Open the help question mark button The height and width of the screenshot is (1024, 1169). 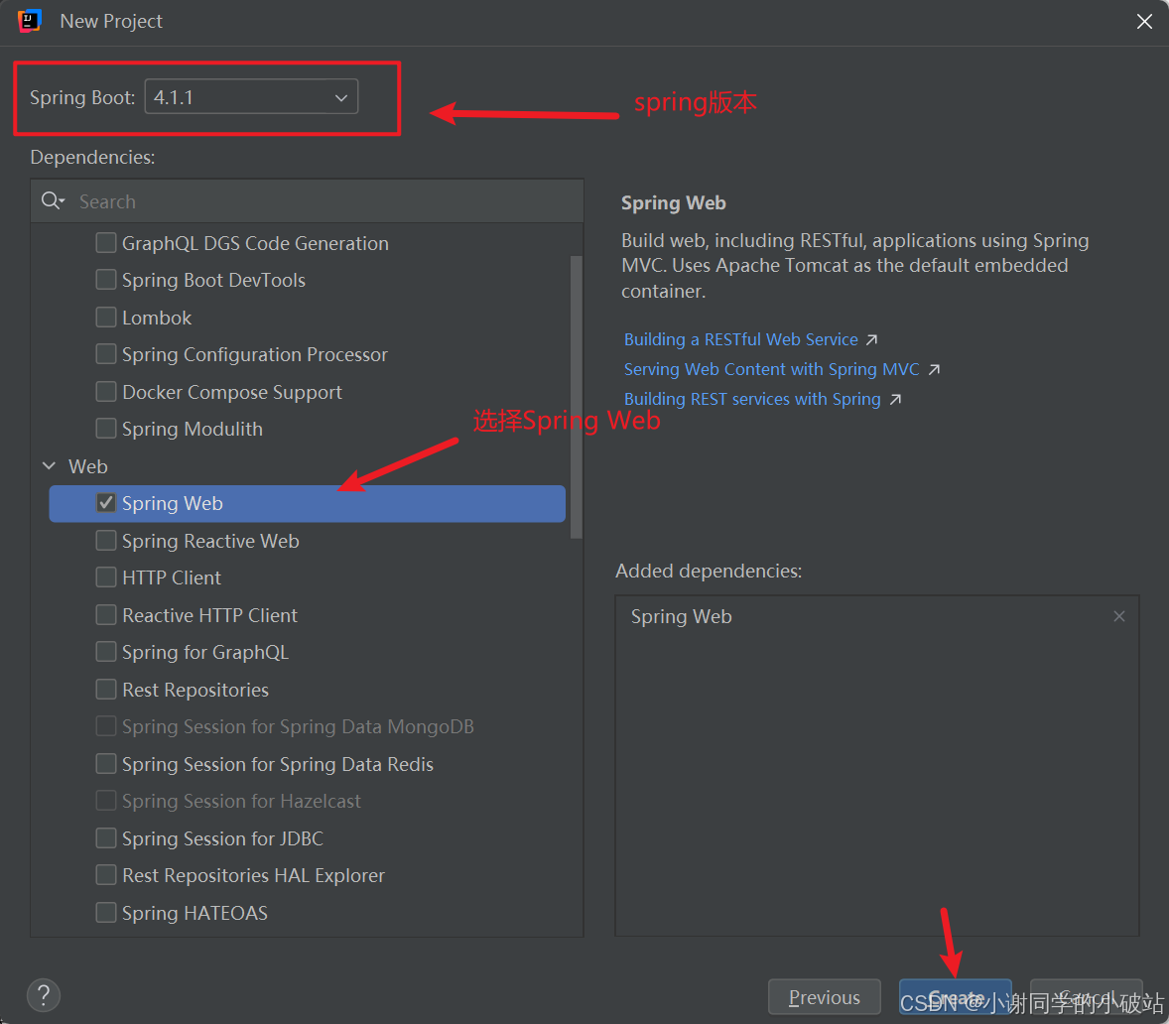click(x=44, y=995)
